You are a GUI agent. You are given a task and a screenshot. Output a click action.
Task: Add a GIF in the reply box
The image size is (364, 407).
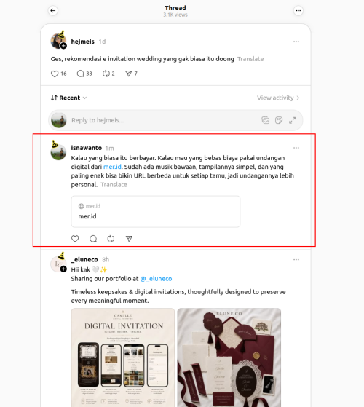tap(279, 120)
